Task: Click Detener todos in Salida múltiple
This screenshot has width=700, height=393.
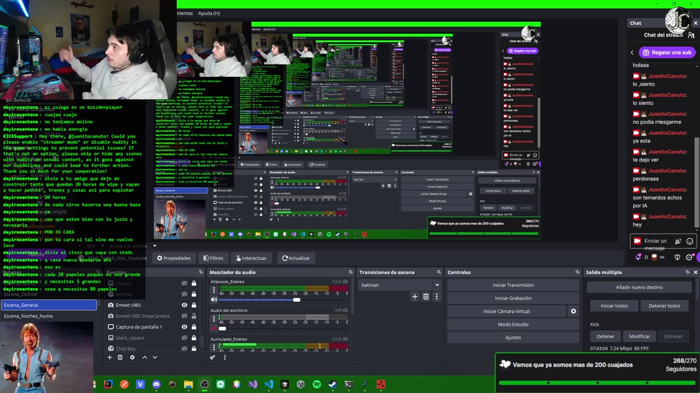Action: (x=664, y=306)
